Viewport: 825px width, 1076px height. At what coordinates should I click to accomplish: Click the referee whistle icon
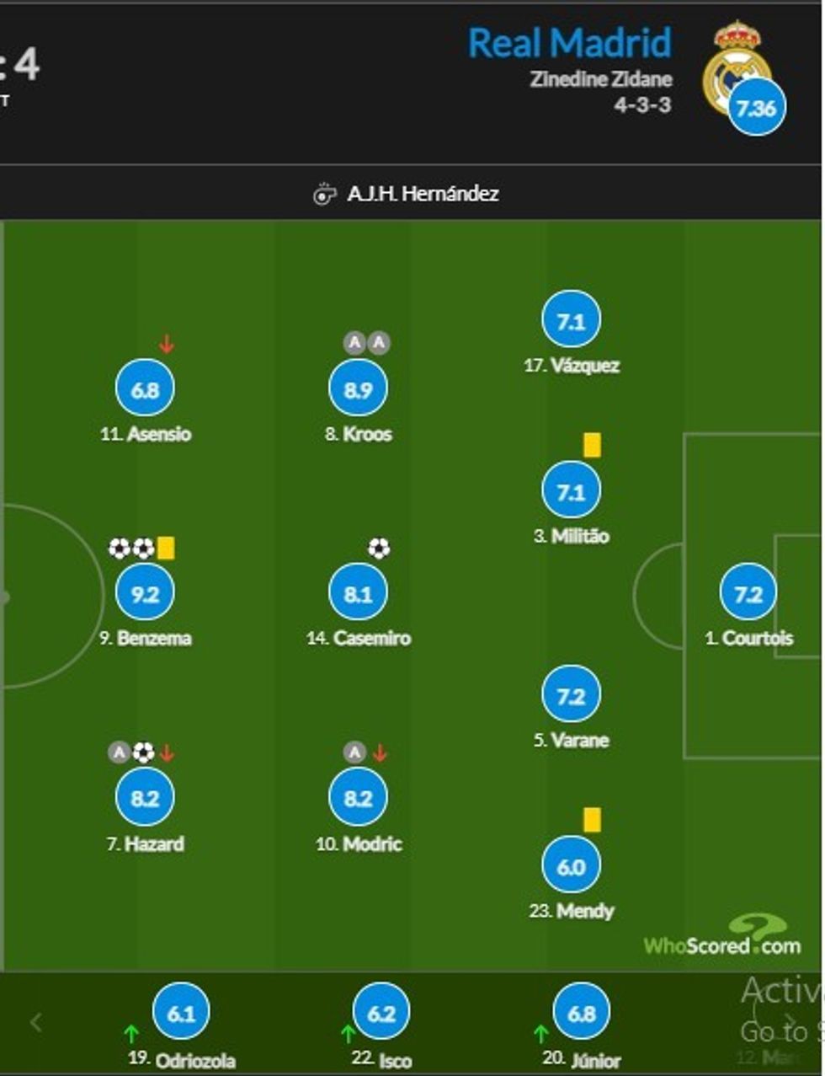325,195
